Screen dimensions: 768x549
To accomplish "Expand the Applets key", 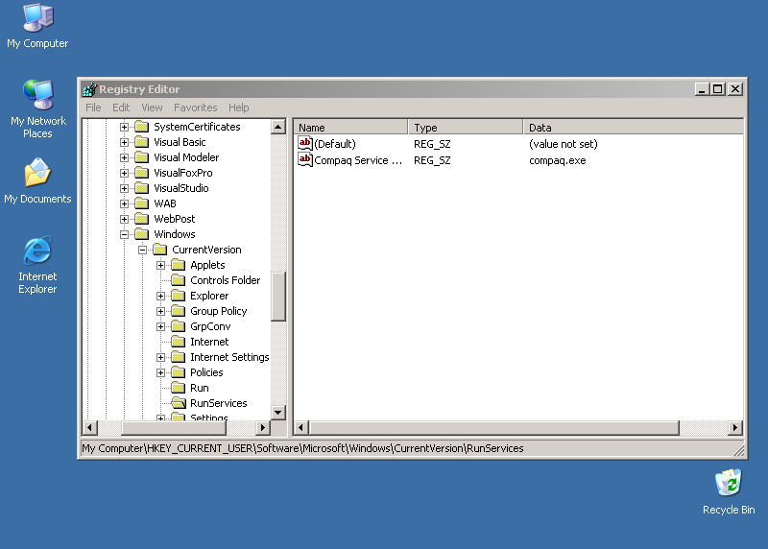I will 160,266.
